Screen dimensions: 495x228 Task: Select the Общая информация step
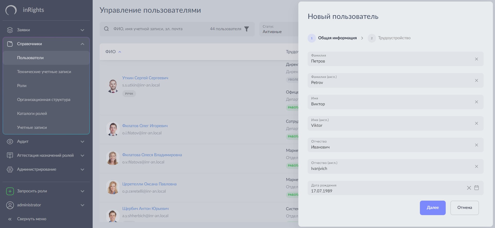(332, 38)
